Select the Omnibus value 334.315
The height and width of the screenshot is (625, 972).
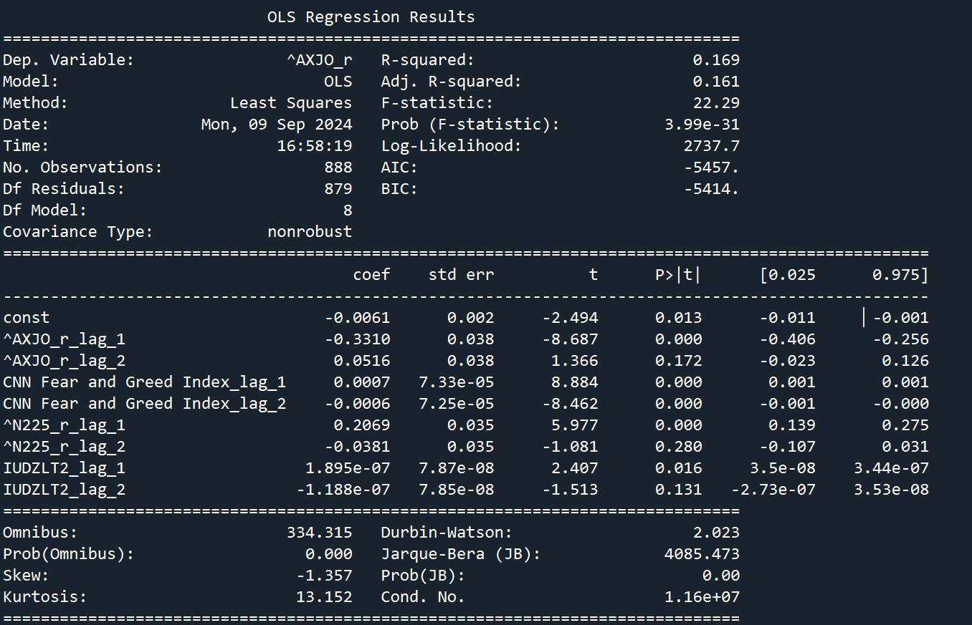(x=319, y=533)
